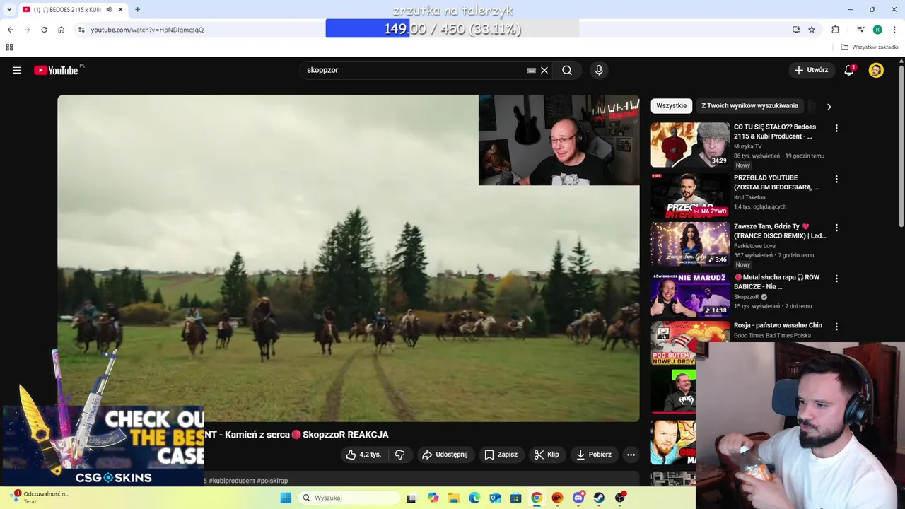Open CO TU SIĘ STAŁO?? Bedoes video thumbnail
Screen dimensions: 905x509
690,145
